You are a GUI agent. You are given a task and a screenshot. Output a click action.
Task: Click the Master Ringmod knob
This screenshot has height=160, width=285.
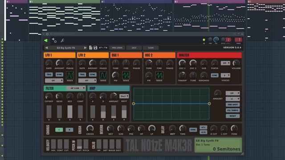click(204, 75)
